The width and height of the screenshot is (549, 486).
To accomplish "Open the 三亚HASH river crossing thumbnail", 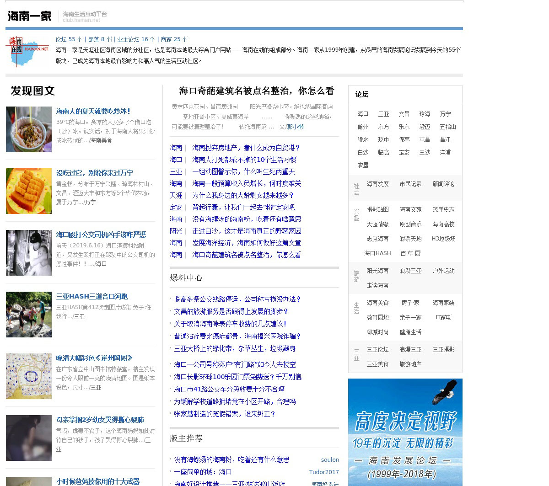I will tap(29, 315).
